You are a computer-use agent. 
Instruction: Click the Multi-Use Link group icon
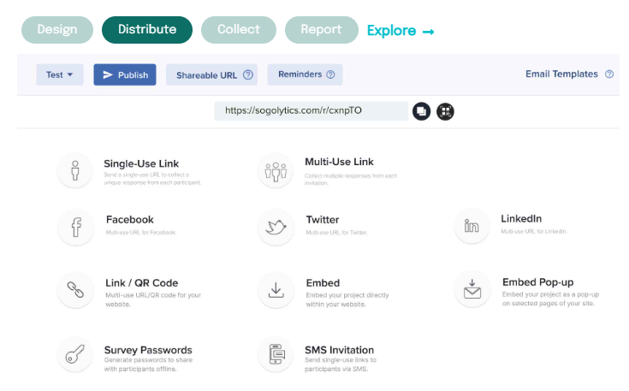pos(276,170)
